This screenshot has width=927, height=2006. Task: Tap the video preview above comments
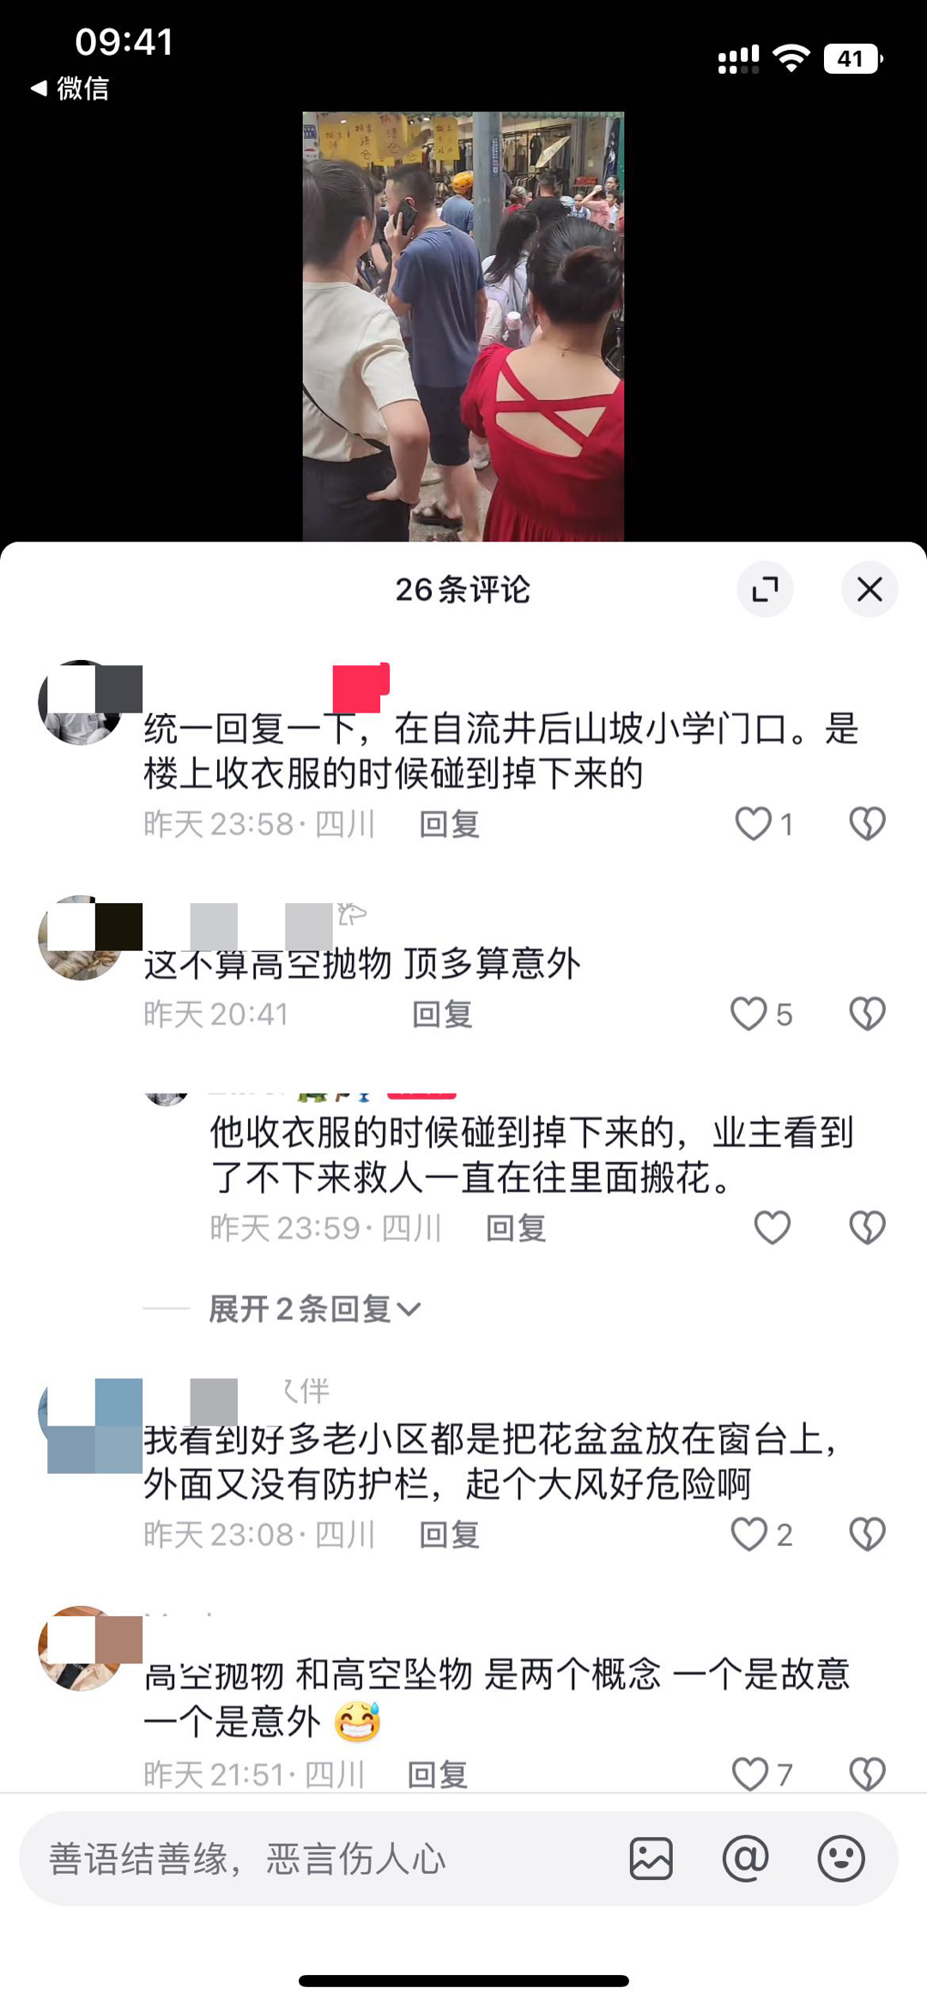click(x=463, y=326)
